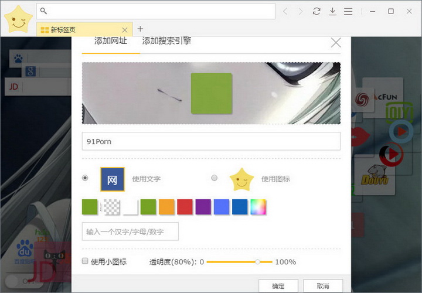Viewport: 422px width, 293px height.
Task: Click the blue 网 text tile icon
Action: pos(113,179)
